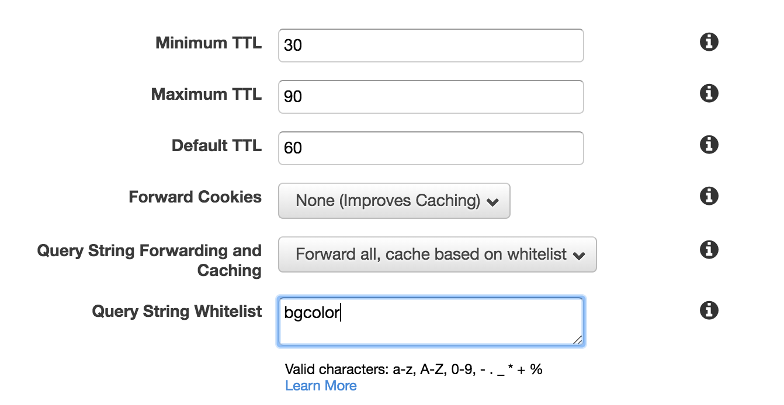This screenshot has width=784, height=405.
Task: Click the Maximum TTL label text
Action: click(206, 94)
